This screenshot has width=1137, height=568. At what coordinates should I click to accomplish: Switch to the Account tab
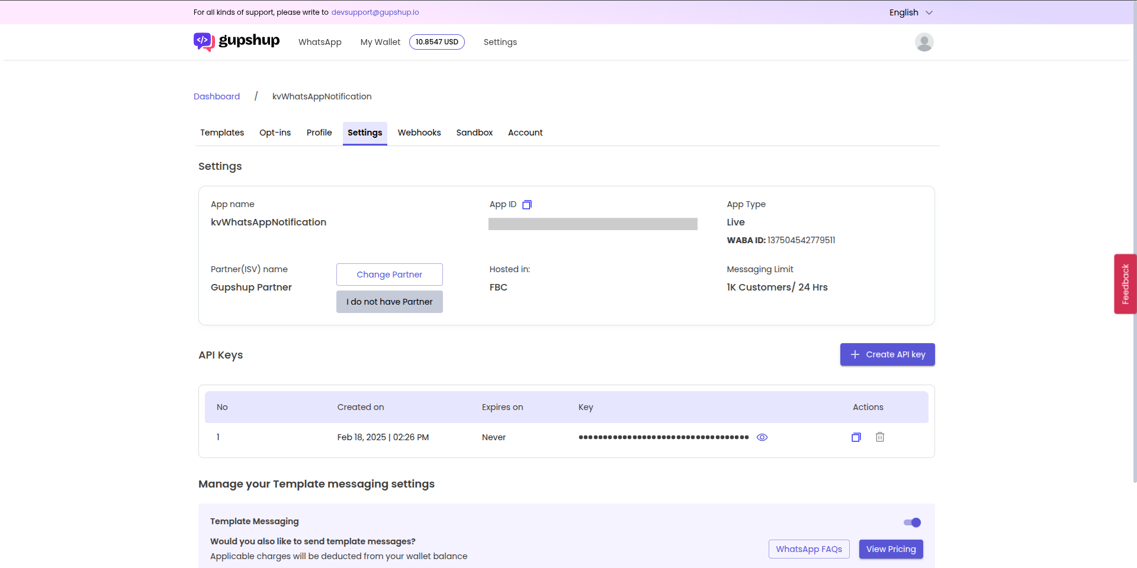point(525,133)
